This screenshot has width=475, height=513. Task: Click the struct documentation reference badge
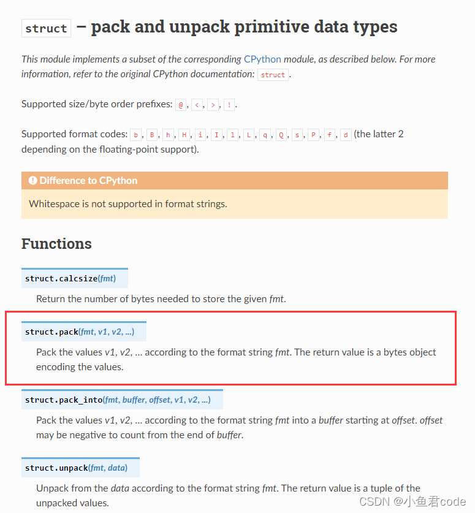coord(273,75)
